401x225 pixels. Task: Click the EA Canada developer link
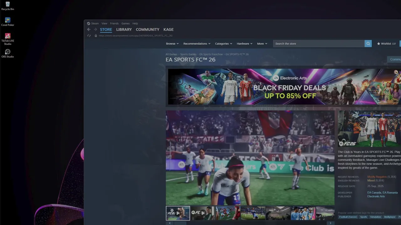click(x=374, y=193)
